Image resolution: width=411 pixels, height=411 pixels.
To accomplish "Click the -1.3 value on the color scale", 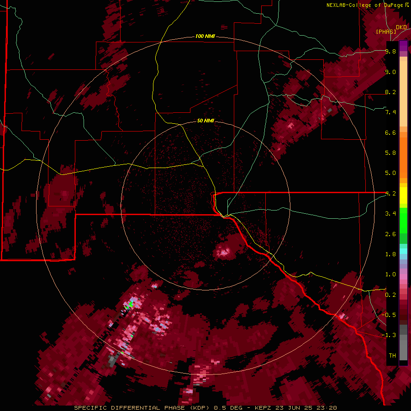I will pyautogui.click(x=389, y=335).
